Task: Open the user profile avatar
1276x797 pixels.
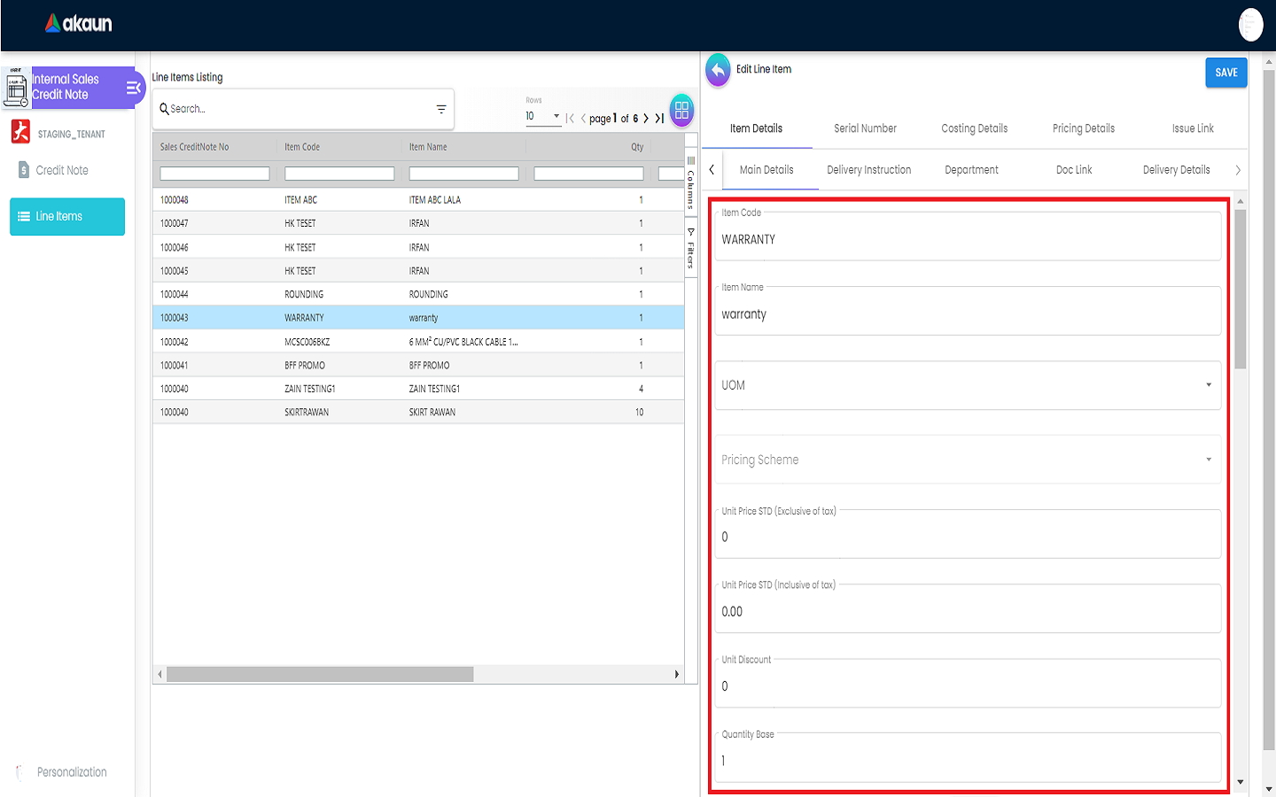Action: tap(1250, 25)
